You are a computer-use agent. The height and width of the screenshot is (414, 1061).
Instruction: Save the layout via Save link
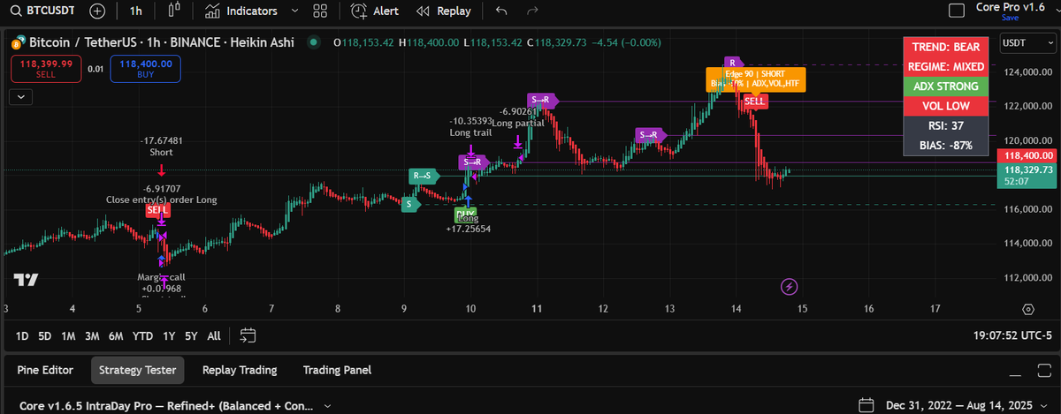pyautogui.click(x=1010, y=18)
